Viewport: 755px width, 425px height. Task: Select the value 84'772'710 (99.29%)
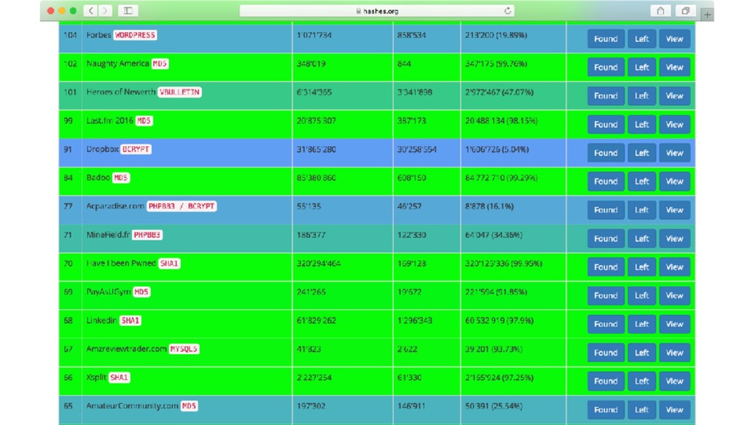(501, 178)
